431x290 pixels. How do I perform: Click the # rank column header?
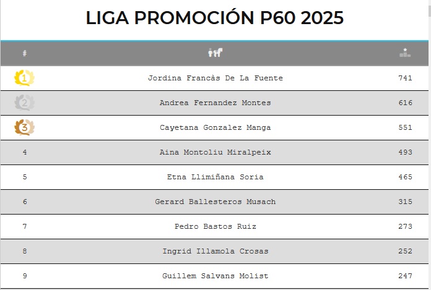25,54
